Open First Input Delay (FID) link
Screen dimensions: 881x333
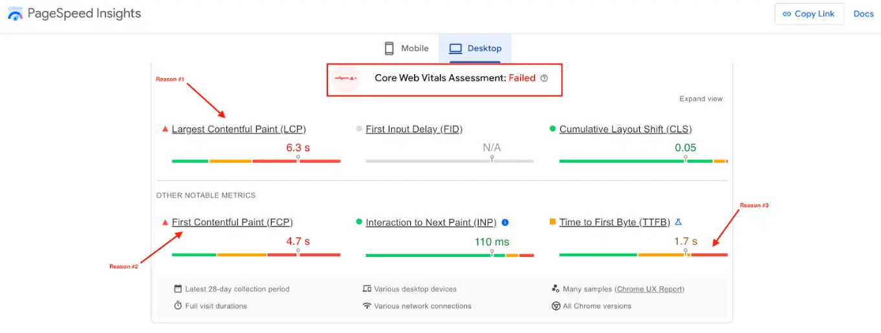pos(414,129)
